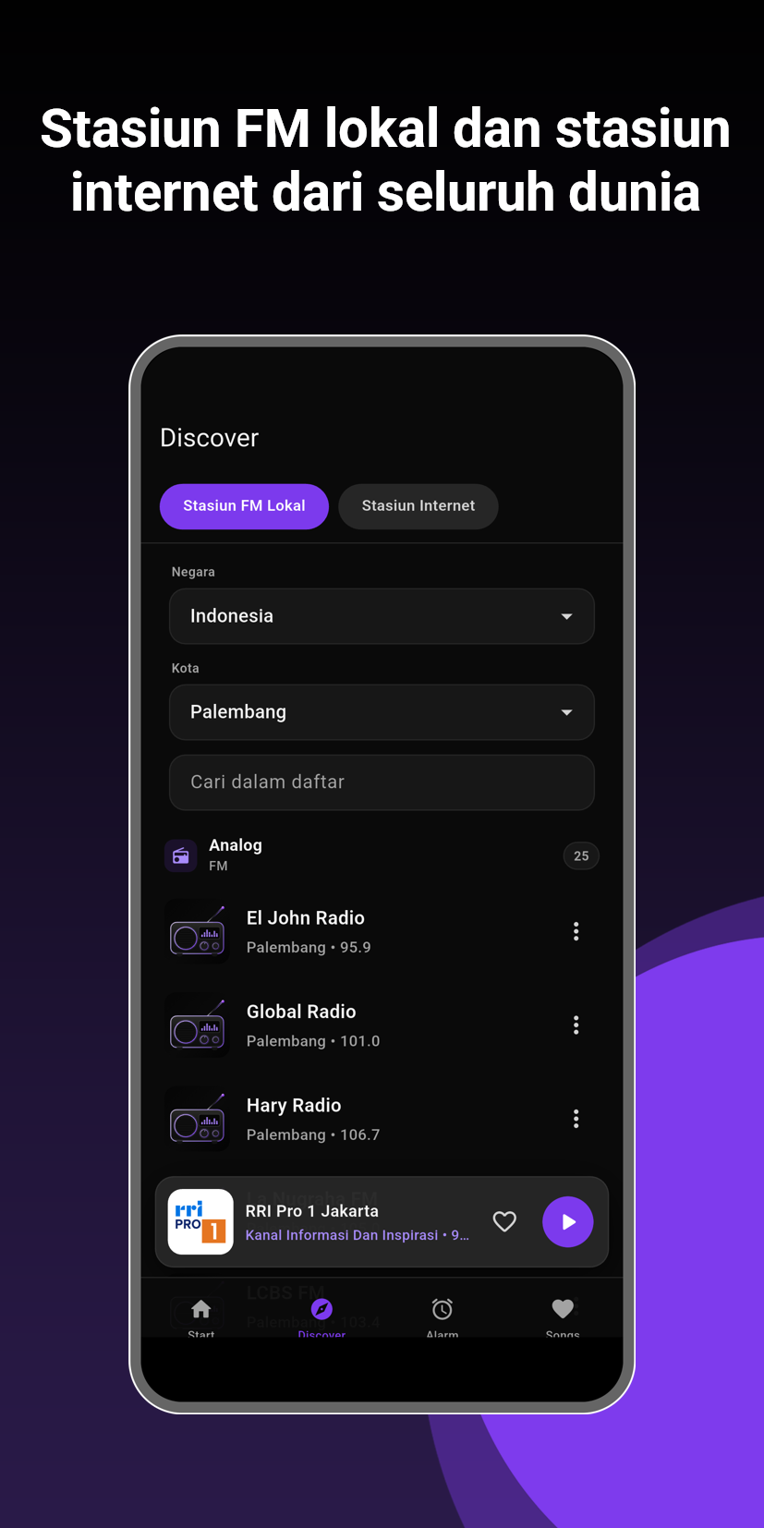Click the El John Radio thumbnail icon

click(x=198, y=932)
